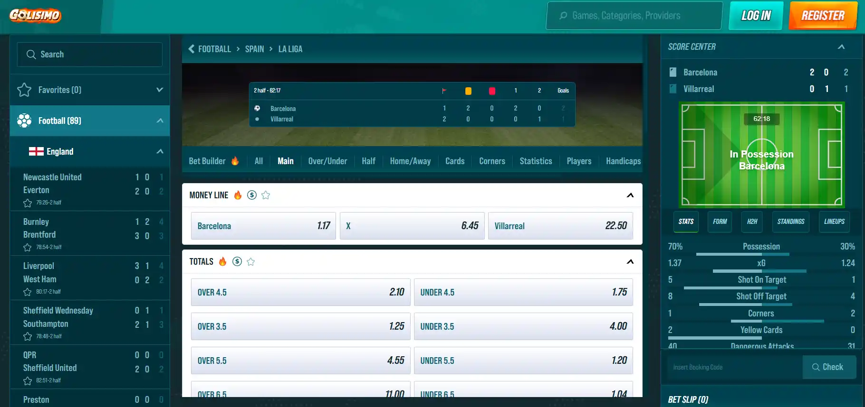Screen dimensions: 865x407
Task: Favorite the Newcastle United vs Everton match star
Action: [x=28, y=203]
